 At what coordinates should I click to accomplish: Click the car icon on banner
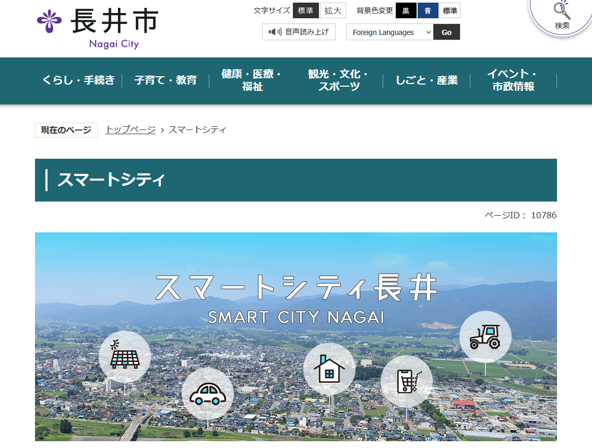[208, 394]
